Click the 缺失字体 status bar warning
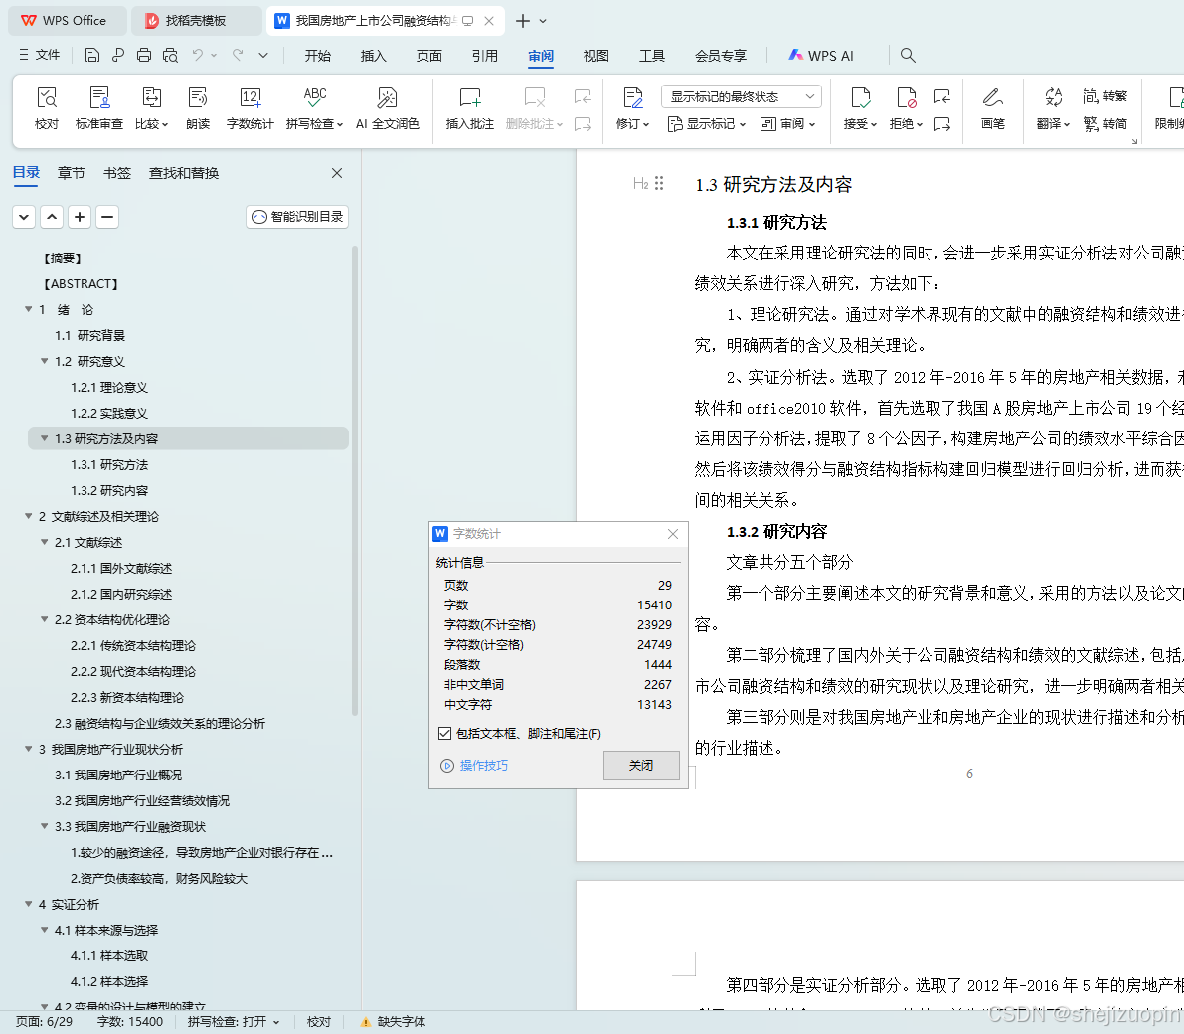This screenshot has width=1184, height=1034. (394, 1022)
